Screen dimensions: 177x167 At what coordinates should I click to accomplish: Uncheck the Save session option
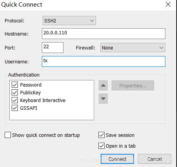[101, 135]
